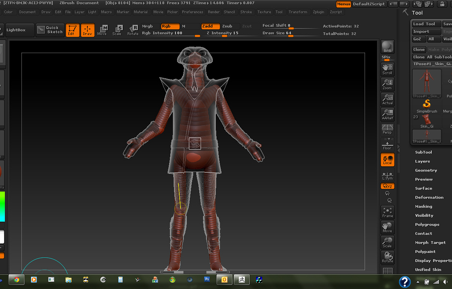Click the Load Tool button
452x289 pixels.
(426, 24)
